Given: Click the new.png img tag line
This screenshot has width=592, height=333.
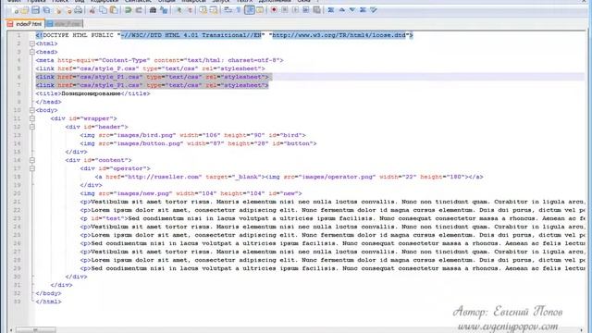Looking at the screenshot, I should [x=191, y=193].
